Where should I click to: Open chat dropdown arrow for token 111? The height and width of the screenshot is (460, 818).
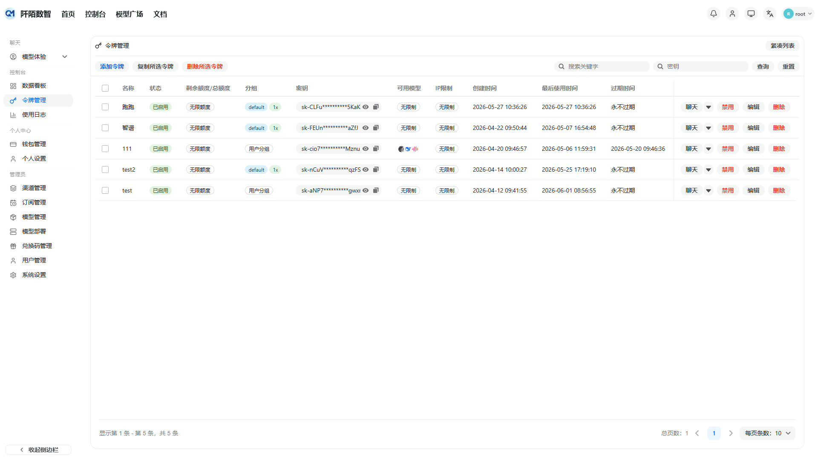pos(709,149)
